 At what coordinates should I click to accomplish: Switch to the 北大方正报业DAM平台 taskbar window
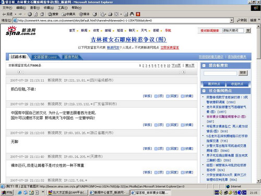[68, 192]
